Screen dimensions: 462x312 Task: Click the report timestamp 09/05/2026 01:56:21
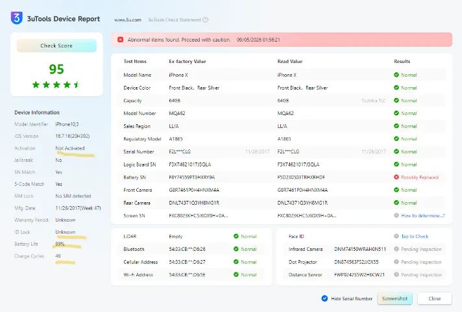pyautogui.click(x=258, y=40)
